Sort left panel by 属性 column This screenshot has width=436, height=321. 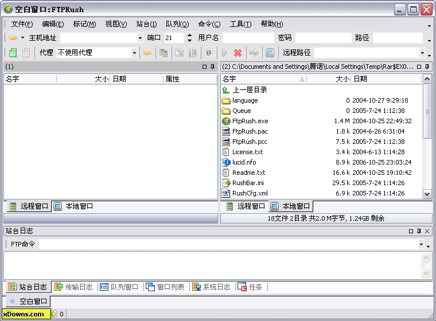[x=190, y=79]
